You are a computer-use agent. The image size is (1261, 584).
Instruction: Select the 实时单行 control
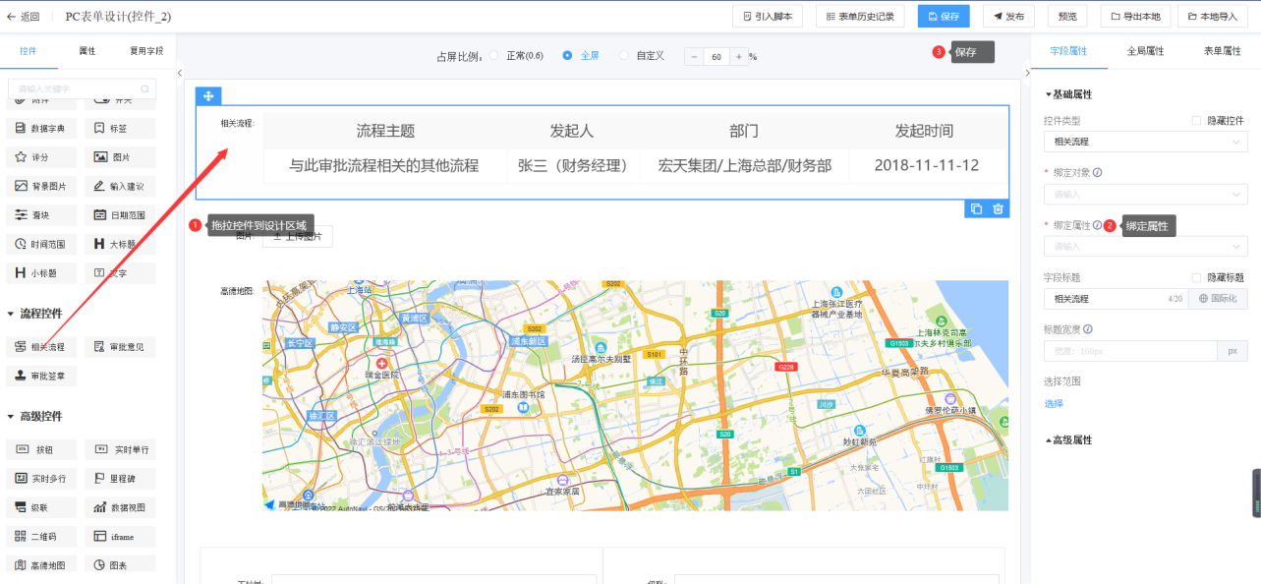pyautogui.click(x=120, y=449)
